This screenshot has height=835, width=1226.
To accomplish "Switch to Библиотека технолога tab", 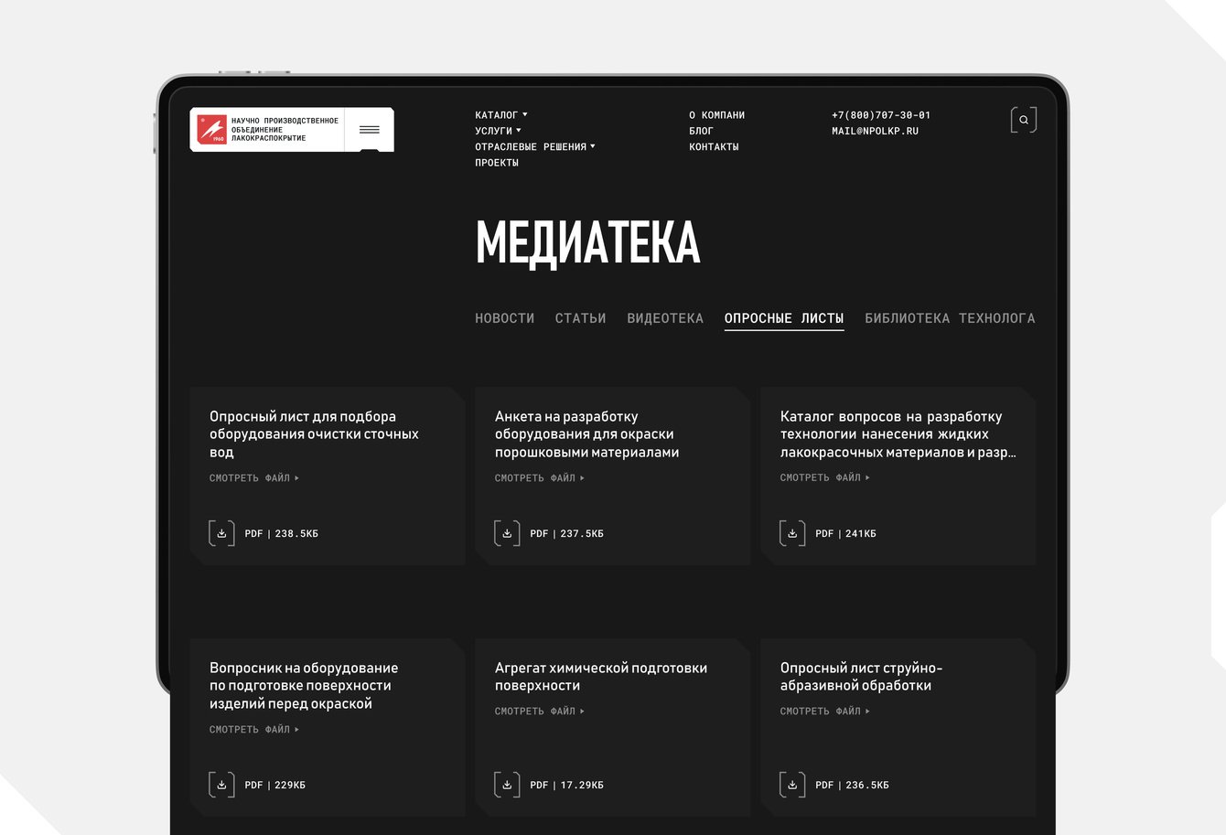I will [x=950, y=318].
